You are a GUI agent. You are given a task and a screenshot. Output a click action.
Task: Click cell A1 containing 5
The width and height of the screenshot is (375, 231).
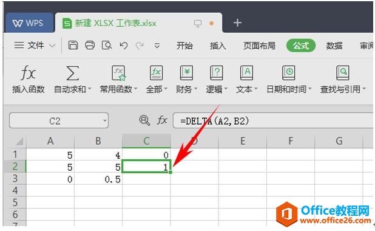click(50, 154)
